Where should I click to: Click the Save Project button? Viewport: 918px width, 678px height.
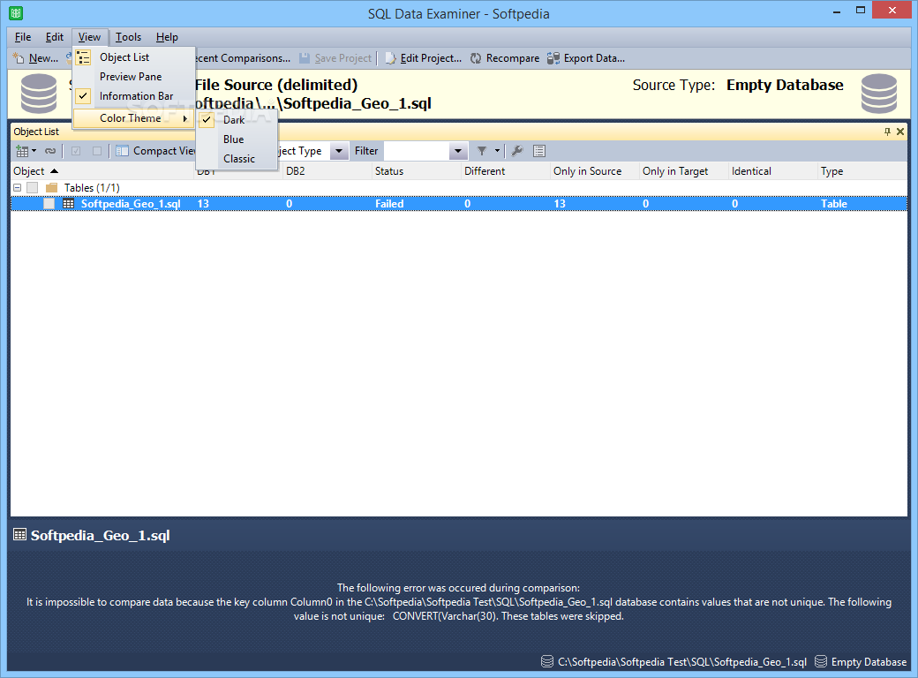click(x=335, y=58)
